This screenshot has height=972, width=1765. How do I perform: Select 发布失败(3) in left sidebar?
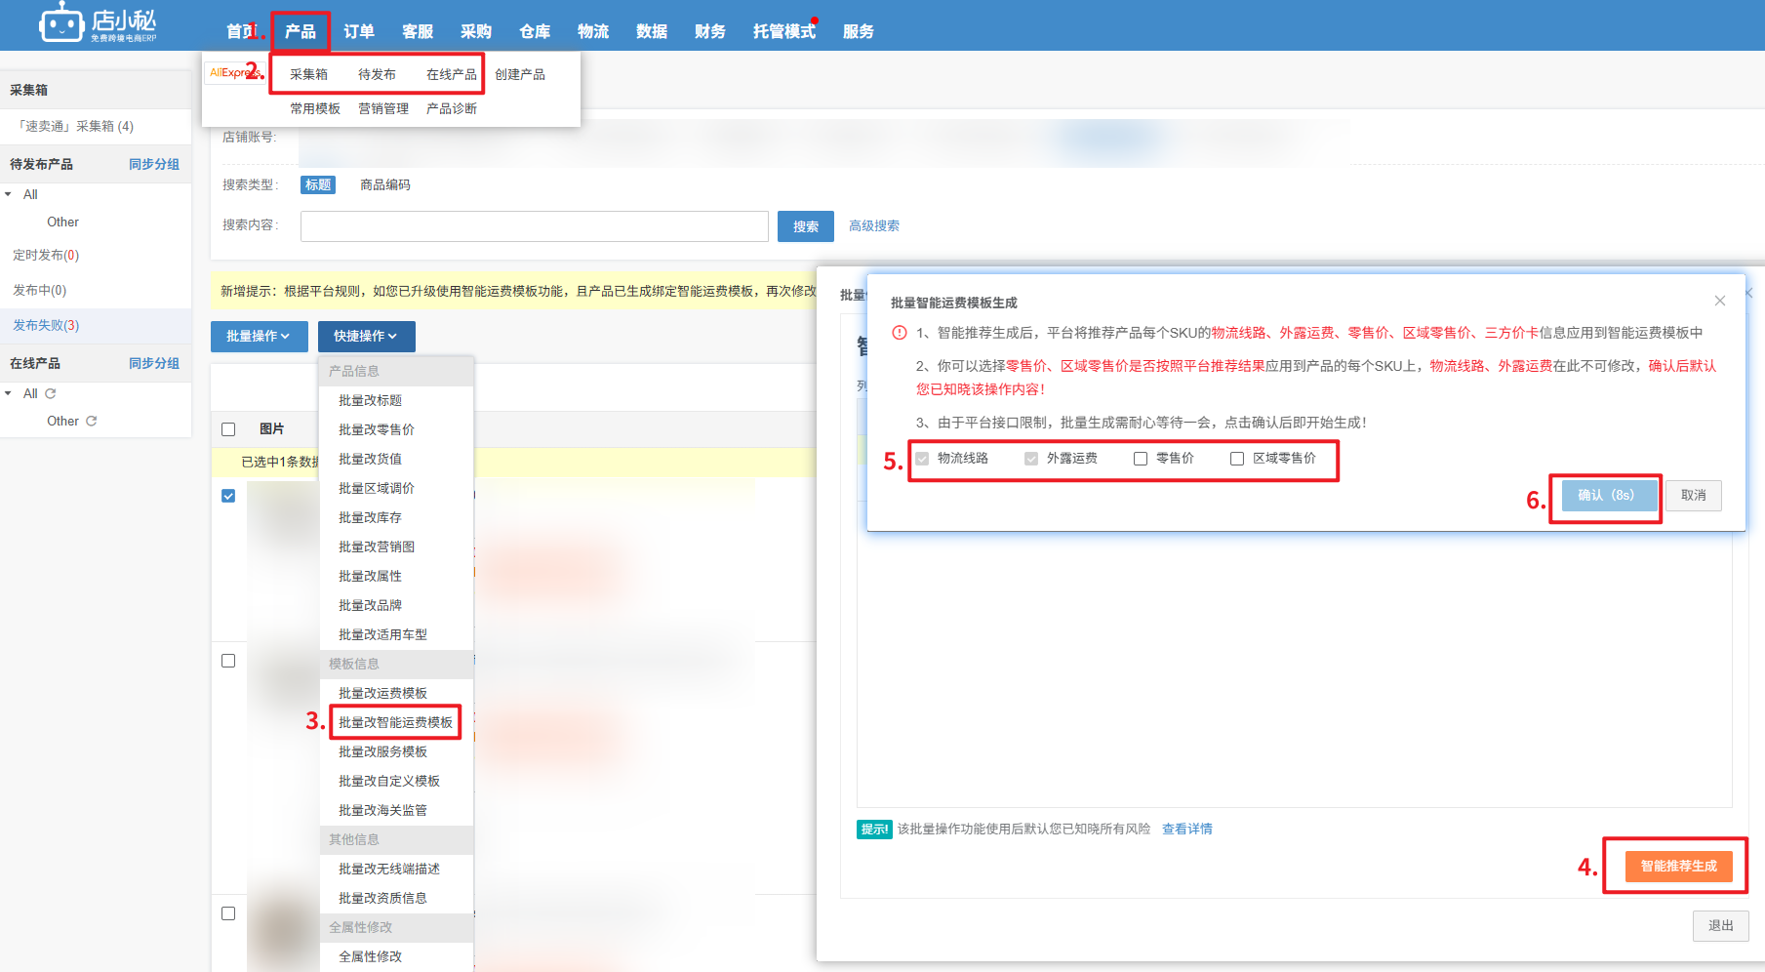46,325
